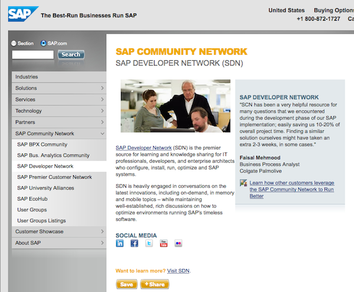Click the orange Share button
This screenshot has height=292, width=354.
pos(155,284)
